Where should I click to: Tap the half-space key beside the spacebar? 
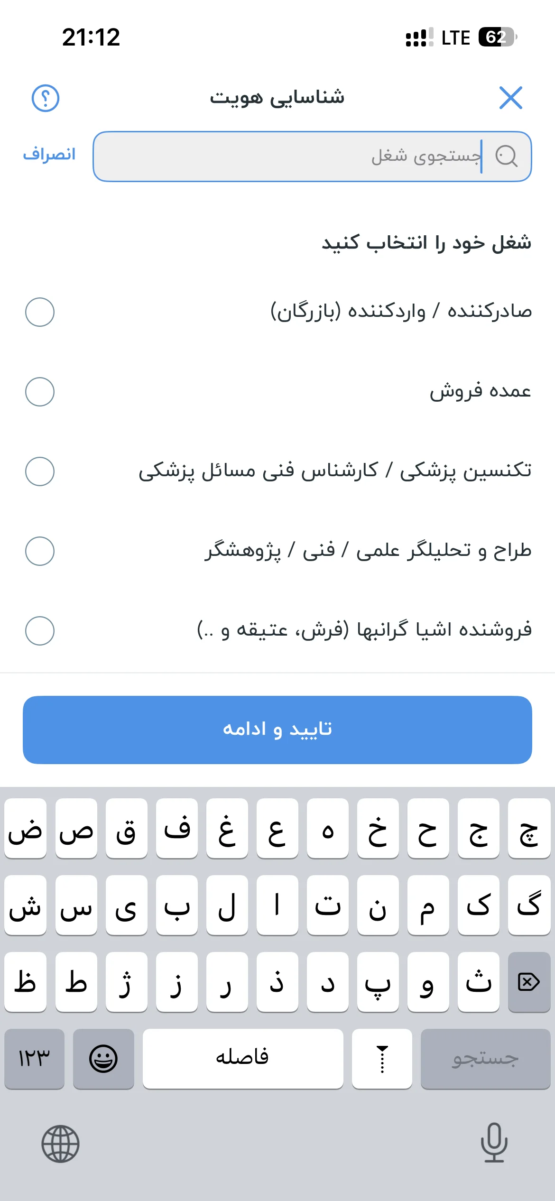(382, 1059)
